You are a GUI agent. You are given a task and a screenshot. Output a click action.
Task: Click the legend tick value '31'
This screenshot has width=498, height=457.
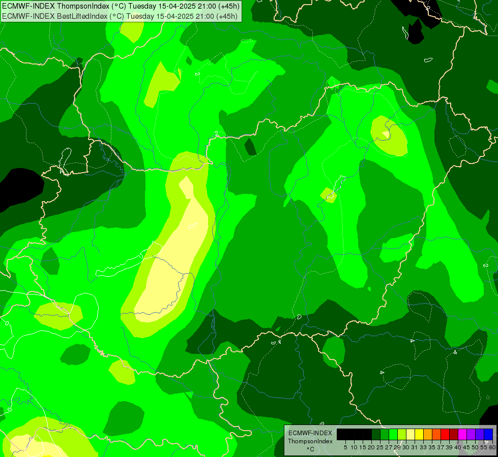click(x=415, y=447)
